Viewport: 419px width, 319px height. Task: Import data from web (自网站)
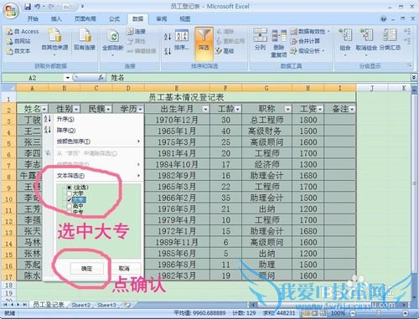18,41
